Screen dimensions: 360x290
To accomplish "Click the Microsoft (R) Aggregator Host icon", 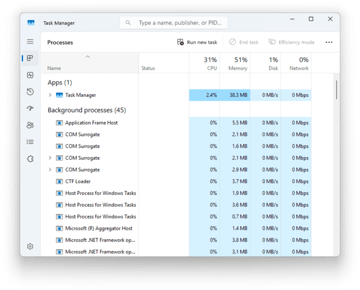I will click(59, 229).
